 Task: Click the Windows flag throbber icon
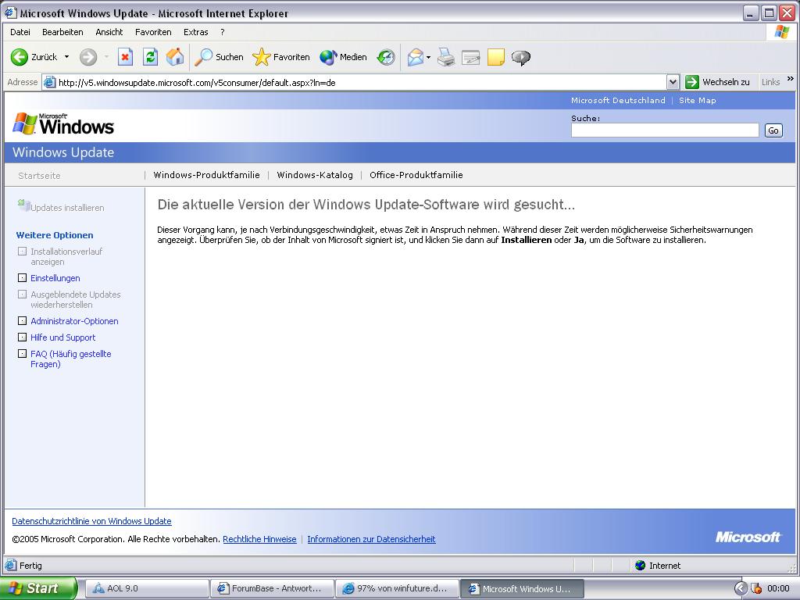781,31
